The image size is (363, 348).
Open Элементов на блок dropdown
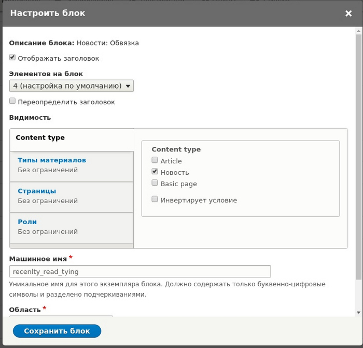click(x=72, y=86)
